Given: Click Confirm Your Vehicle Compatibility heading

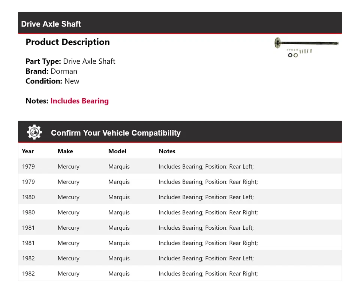Looking at the screenshot, I should pyautogui.click(x=115, y=133).
